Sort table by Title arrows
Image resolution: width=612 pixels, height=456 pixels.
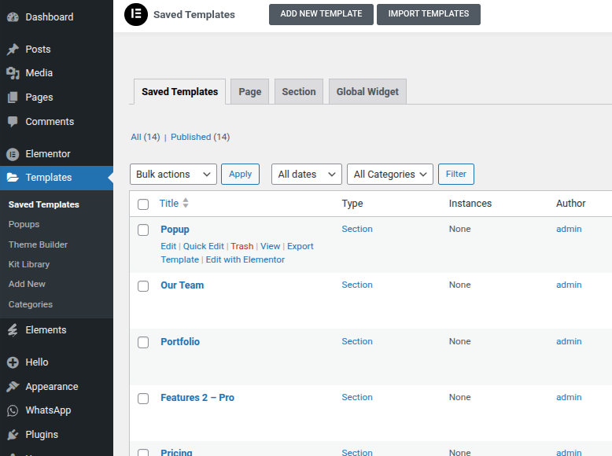point(186,203)
